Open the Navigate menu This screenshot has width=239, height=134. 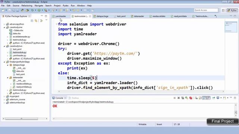point(39,6)
